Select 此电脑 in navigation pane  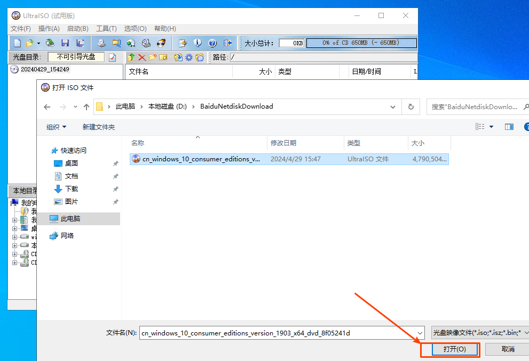[79, 219]
